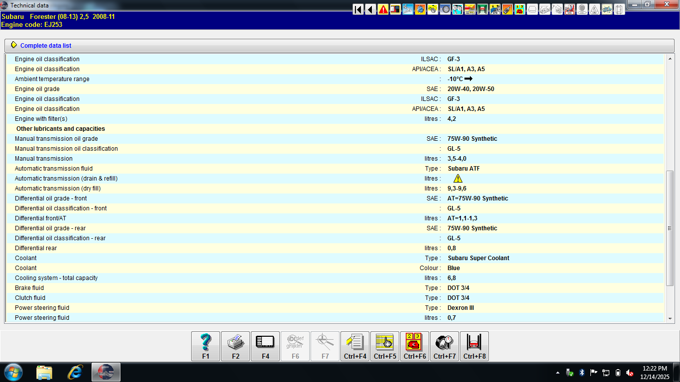680x382 pixels.
Task: Click the '3,5-4,0' manual transmission litres value
Action: (x=457, y=159)
